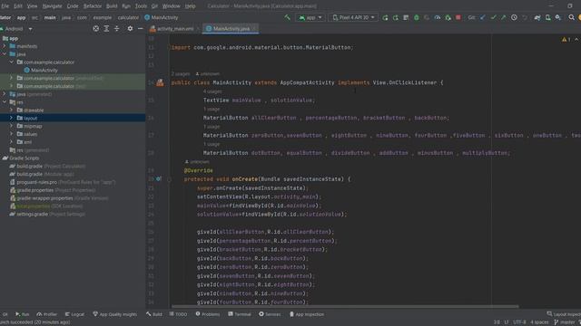Click the Git Push arrow icon
The width and height of the screenshot is (581, 326).
pos(504,17)
